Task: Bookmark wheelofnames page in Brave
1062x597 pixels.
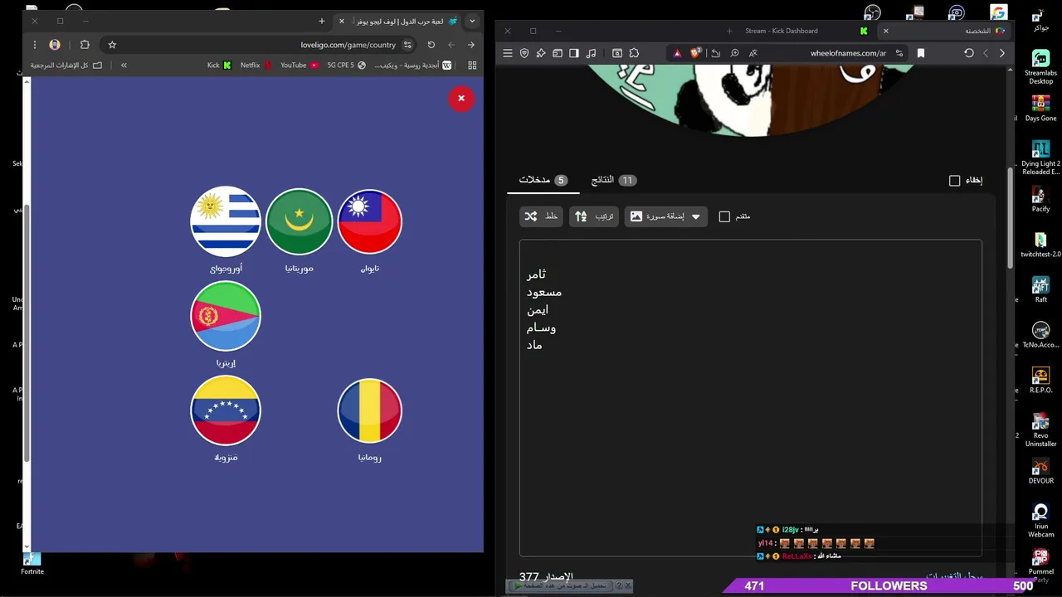Action: 920,53
